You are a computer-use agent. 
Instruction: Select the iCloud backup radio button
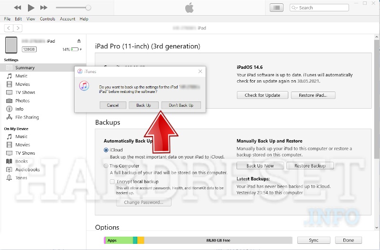[106, 150]
